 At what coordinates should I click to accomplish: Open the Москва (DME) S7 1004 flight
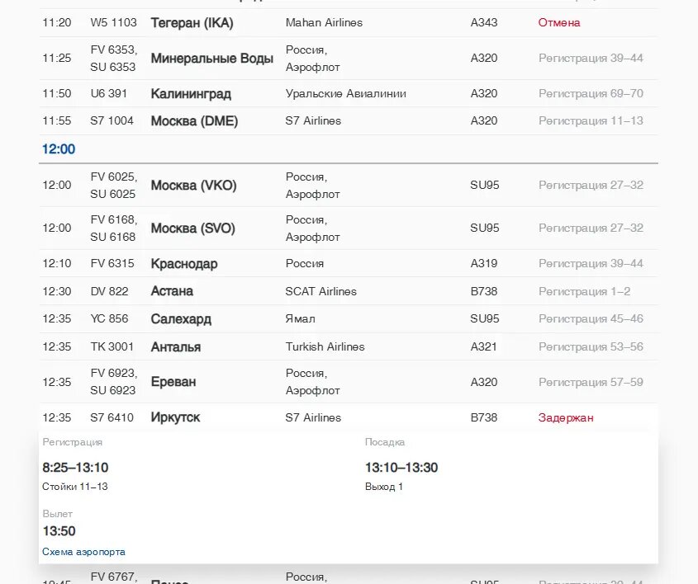point(349,121)
